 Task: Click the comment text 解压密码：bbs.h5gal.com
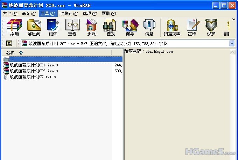point(149,51)
